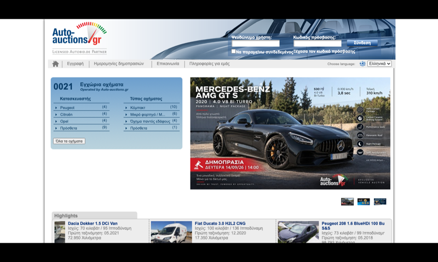438x262 pixels.
Task: Click the Auto-auctions.gr logo
Action: point(79,38)
